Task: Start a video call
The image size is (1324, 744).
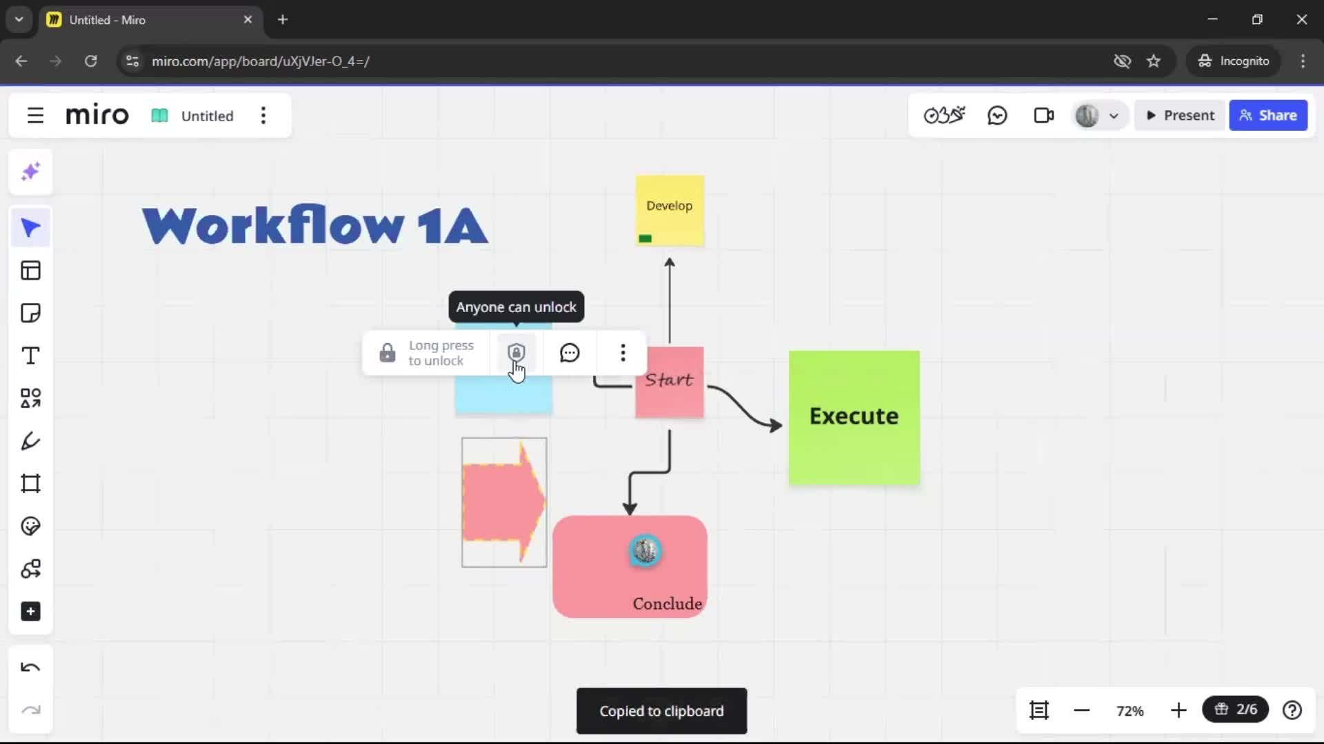Action: click(x=1043, y=116)
